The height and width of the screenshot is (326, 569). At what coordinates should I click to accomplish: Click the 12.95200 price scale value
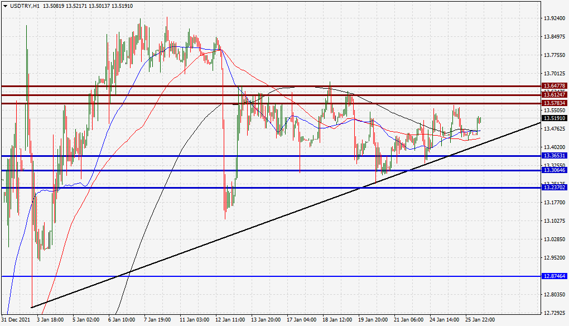click(x=554, y=258)
